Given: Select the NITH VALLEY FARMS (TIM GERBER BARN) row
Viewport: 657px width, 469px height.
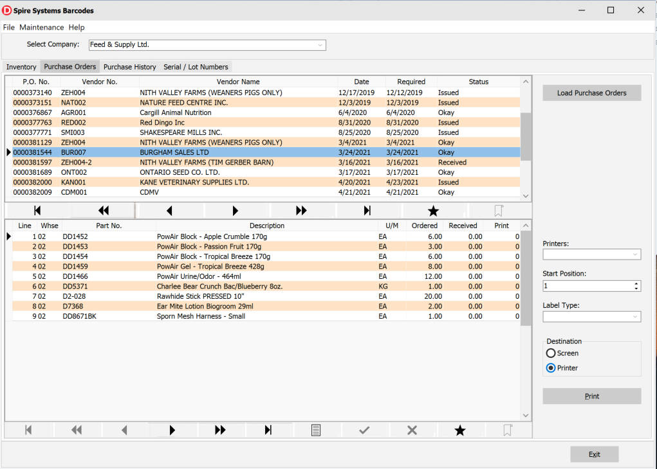Looking at the screenshot, I should (266, 163).
